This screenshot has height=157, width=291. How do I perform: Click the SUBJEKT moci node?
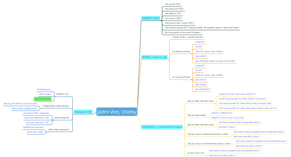[62, 94]
